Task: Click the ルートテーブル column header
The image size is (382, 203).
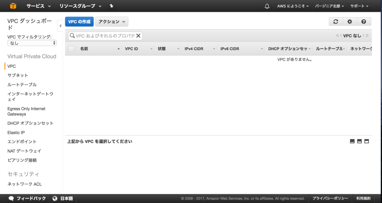Action: [x=329, y=49]
